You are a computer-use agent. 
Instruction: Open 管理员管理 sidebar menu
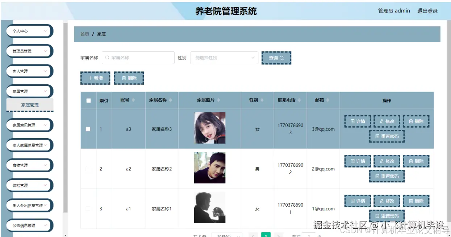30,51
